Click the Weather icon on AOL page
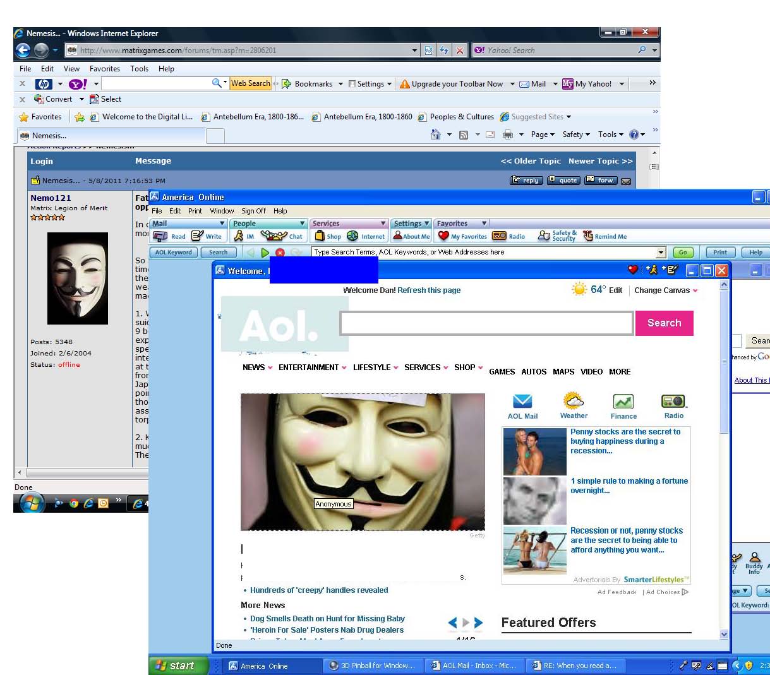The height and width of the screenshot is (675, 770). point(574,401)
